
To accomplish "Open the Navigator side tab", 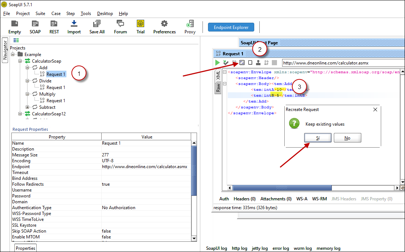I will click(x=5, y=50).
